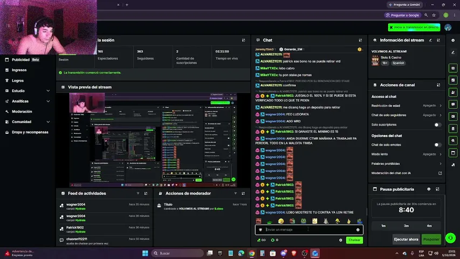Click the Buscar taskbar search box
Image resolution: width=460 pixels, height=259 pixels.
coord(177,253)
